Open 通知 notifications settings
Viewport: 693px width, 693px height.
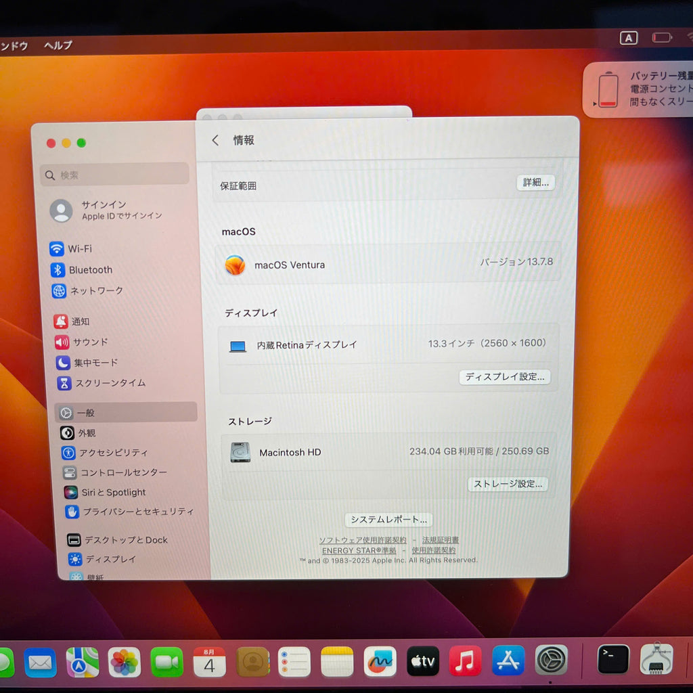72,321
